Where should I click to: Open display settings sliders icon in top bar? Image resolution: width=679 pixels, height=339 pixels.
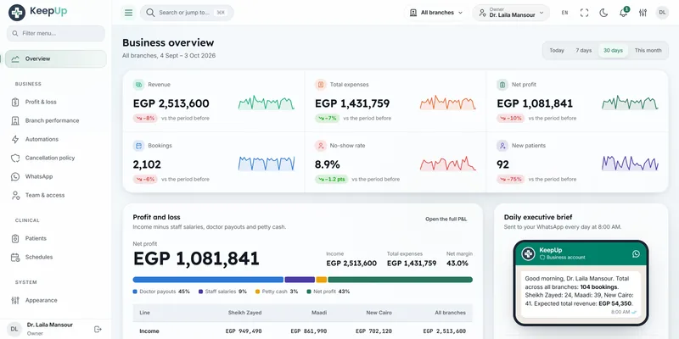pyautogui.click(x=643, y=13)
